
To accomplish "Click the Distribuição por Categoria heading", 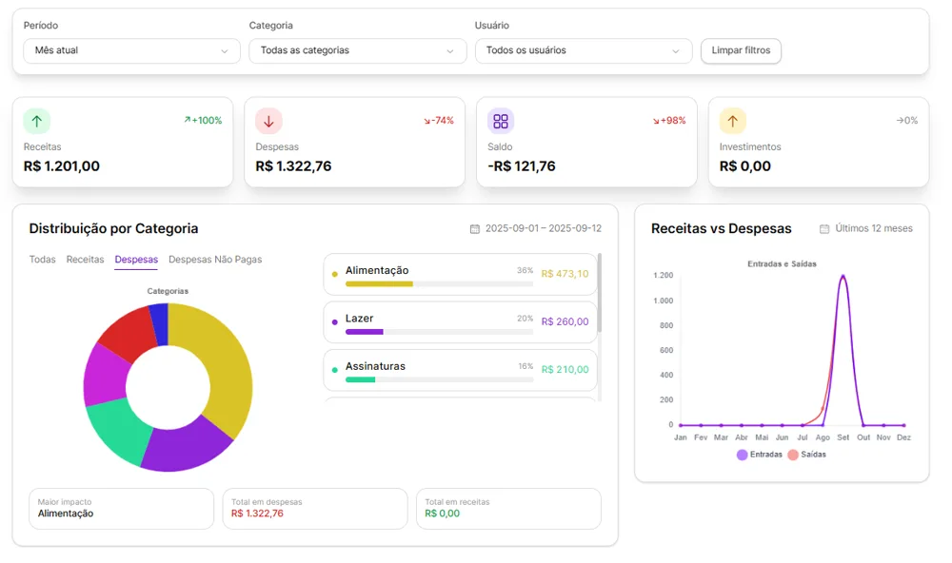I will point(113,228).
